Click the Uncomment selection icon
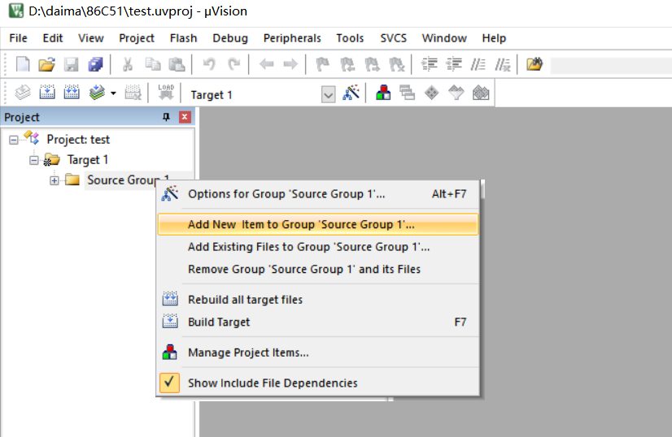The width and height of the screenshot is (672, 437). (x=503, y=65)
